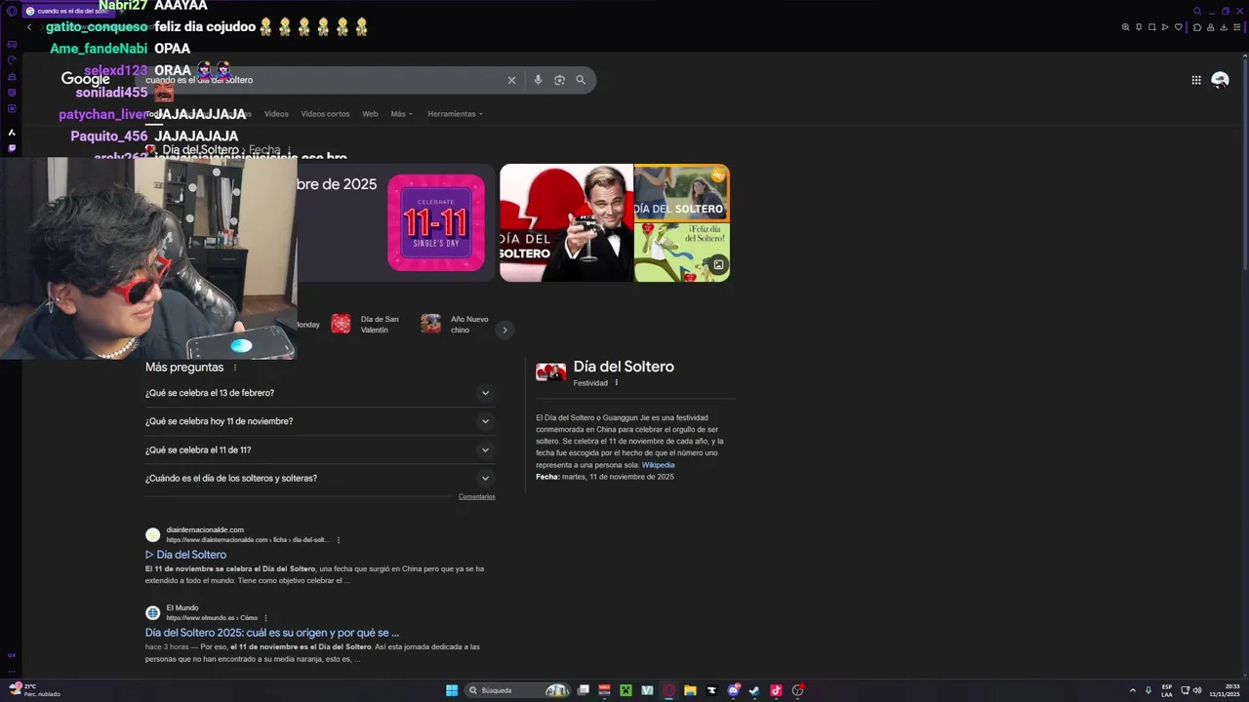Viewport: 1249px width, 702px height.
Task: Open the cartoon '¡Feliz día del Soltero!' image
Action: pos(682,253)
